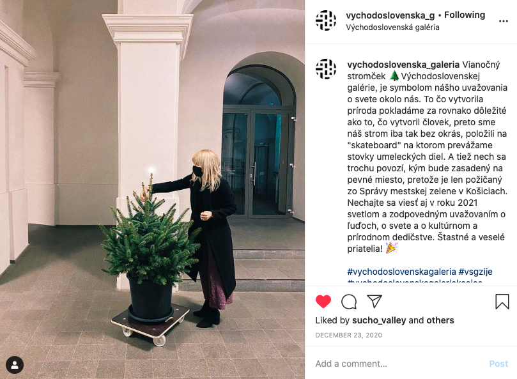Image resolution: width=517 pixels, height=379 pixels.
Task: Save the post with the bookmark icon
Action: [x=502, y=301]
